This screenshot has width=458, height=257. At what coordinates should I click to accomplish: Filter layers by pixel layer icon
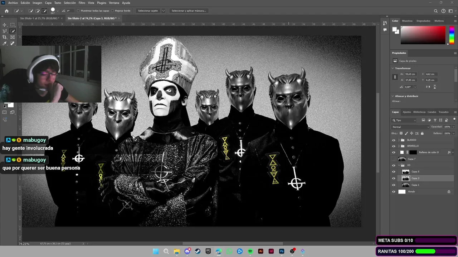click(423, 120)
